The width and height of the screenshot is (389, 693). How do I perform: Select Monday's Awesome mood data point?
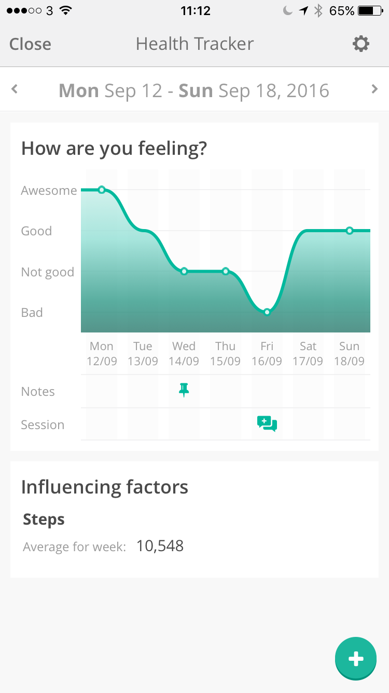coord(102,190)
